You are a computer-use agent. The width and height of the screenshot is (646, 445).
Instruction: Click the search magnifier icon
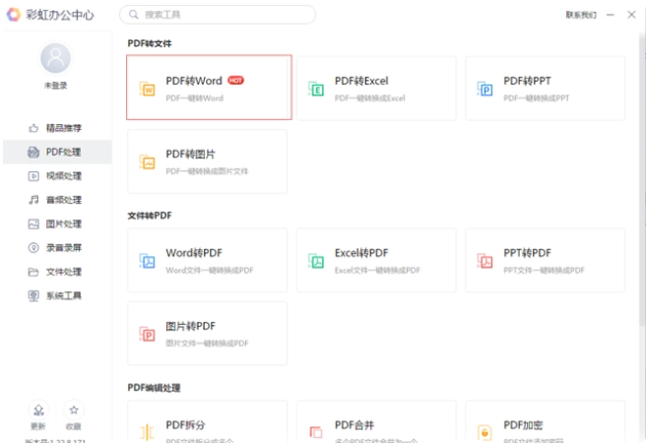tap(134, 15)
